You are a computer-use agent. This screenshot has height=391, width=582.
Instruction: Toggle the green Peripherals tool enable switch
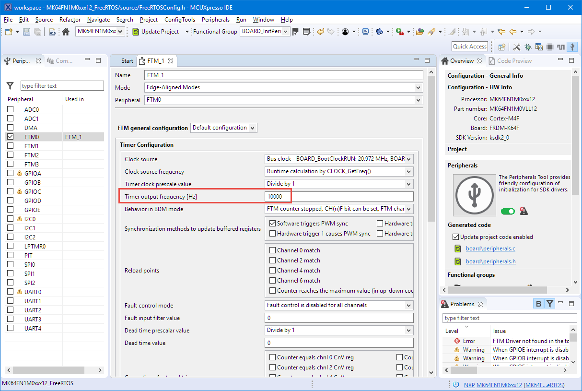click(x=508, y=211)
